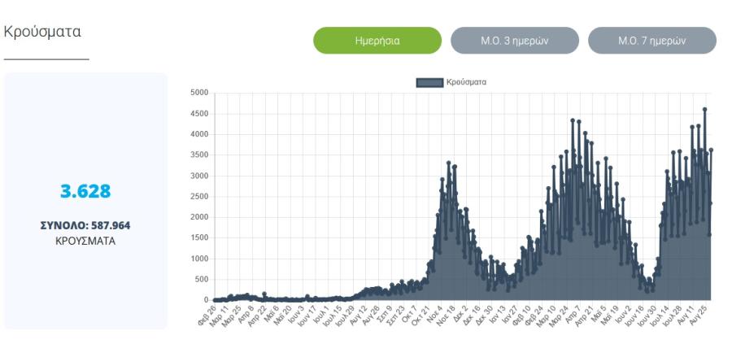732x357 pixels.
Task: Click the Κρούσματα legend color box
Action: pyautogui.click(x=429, y=83)
